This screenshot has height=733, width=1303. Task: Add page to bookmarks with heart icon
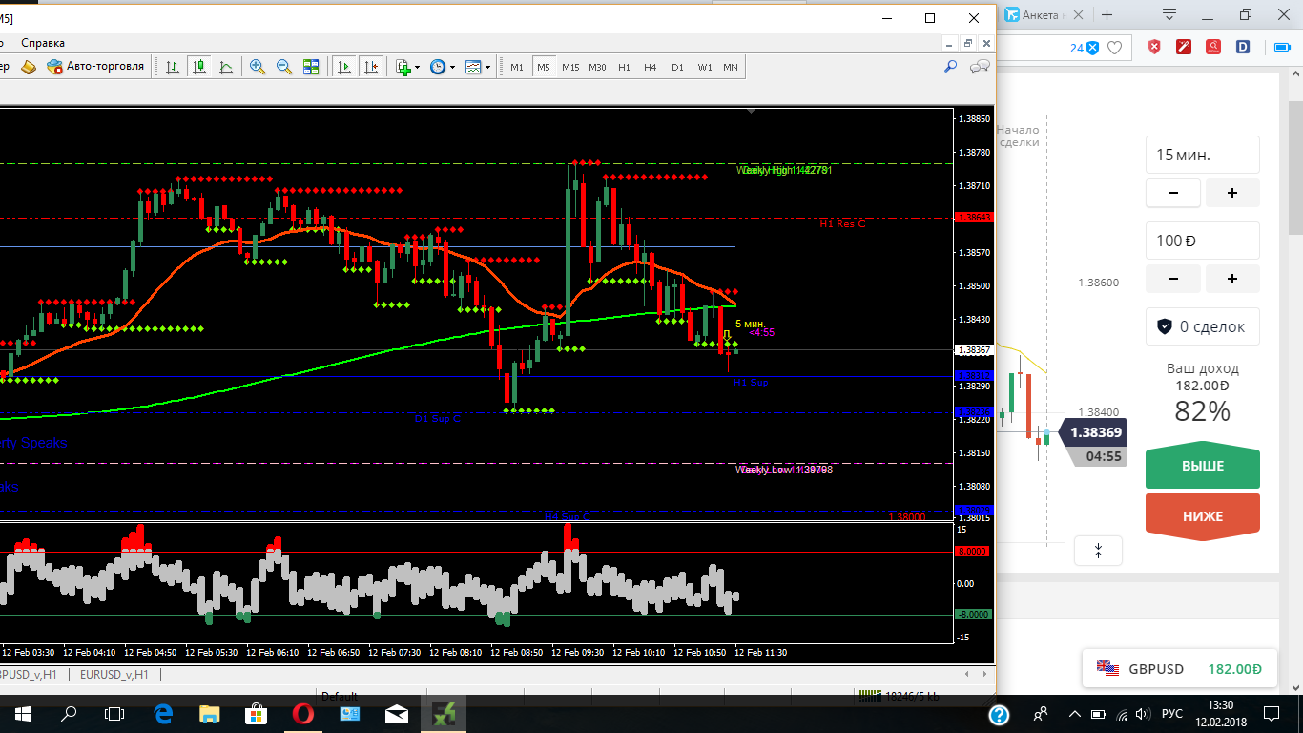point(1114,48)
